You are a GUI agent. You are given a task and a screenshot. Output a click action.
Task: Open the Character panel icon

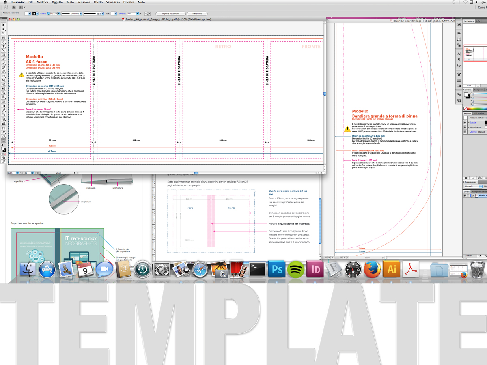[459, 54]
